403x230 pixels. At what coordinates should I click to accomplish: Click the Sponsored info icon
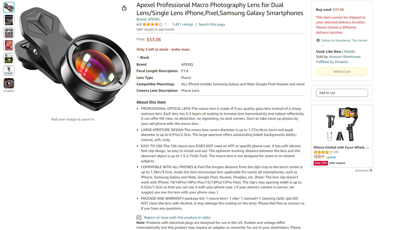[371, 170]
